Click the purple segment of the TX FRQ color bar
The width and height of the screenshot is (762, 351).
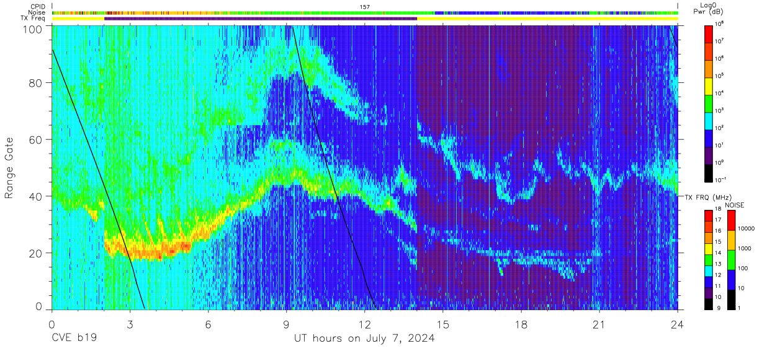click(x=709, y=293)
